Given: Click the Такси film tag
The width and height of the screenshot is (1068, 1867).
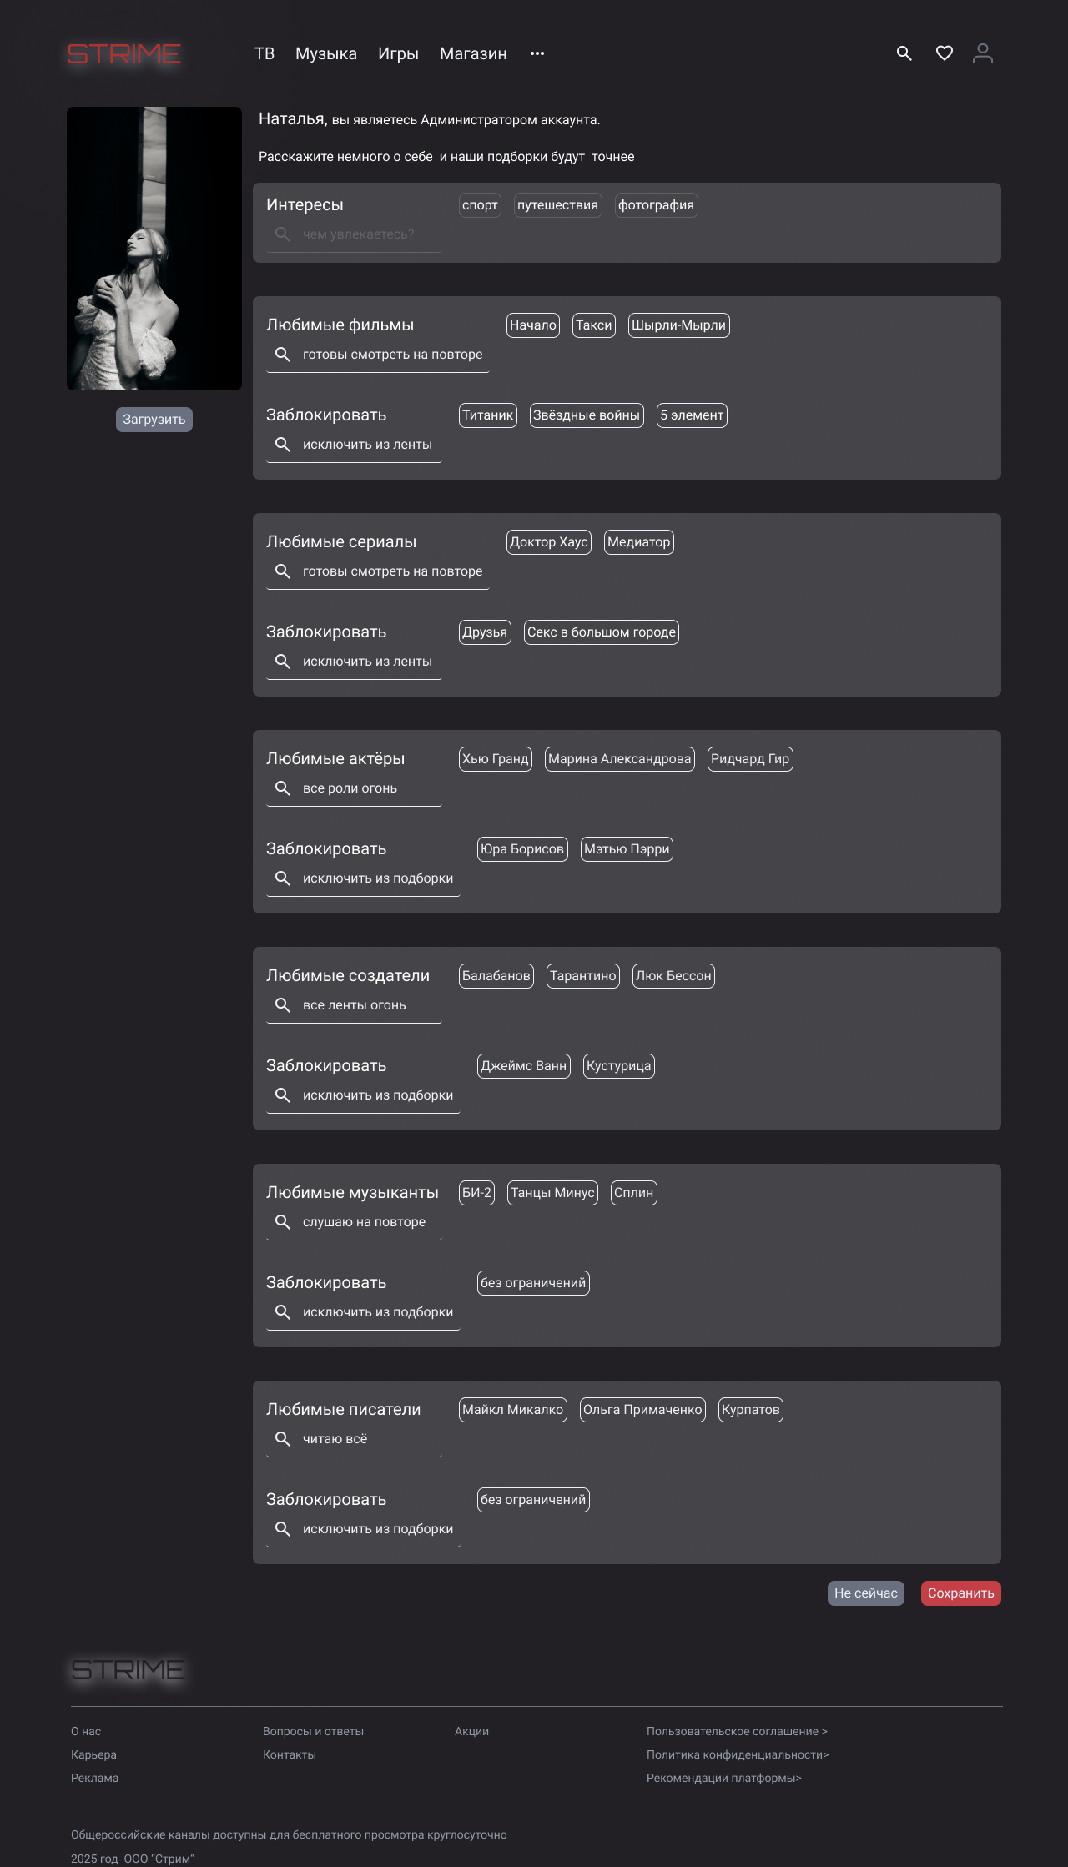Looking at the screenshot, I should click(x=594, y=325).
